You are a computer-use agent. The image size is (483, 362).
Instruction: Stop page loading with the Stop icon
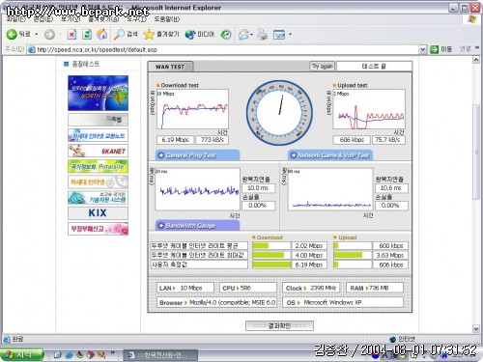click(x=71, y=35)
